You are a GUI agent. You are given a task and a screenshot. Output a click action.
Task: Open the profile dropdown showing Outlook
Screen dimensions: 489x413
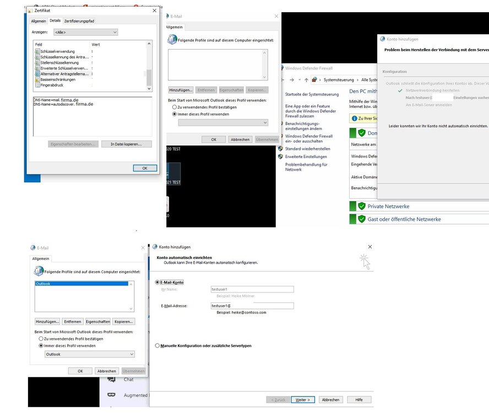point(89,354)
